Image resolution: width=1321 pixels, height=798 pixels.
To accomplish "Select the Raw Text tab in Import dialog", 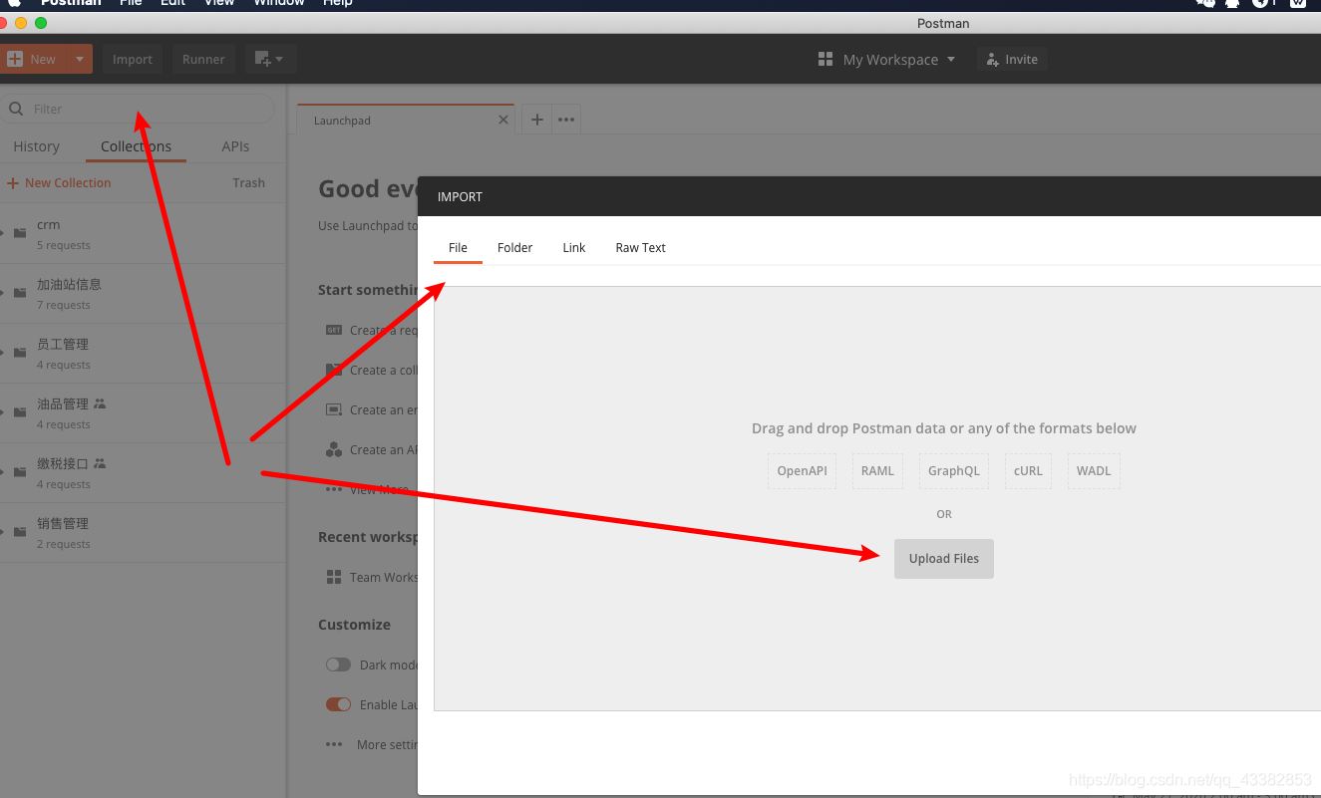I will pos(640,247).
